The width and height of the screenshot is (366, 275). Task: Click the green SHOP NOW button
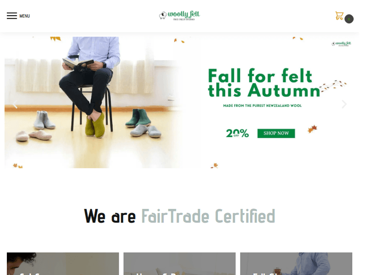tap(276, 133)
